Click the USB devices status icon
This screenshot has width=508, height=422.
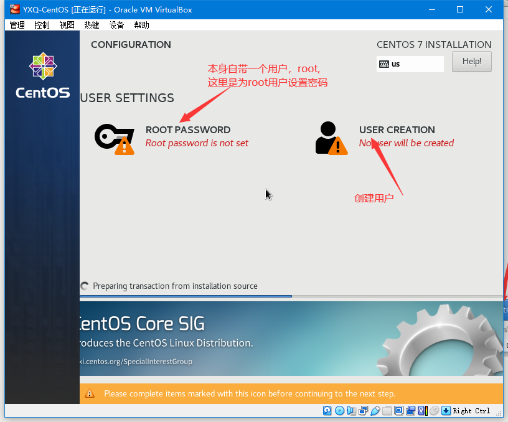(375, 411)
